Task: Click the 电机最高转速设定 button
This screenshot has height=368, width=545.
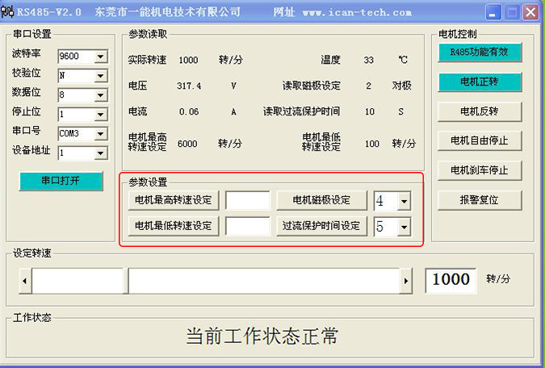Action: click(174, 200)
